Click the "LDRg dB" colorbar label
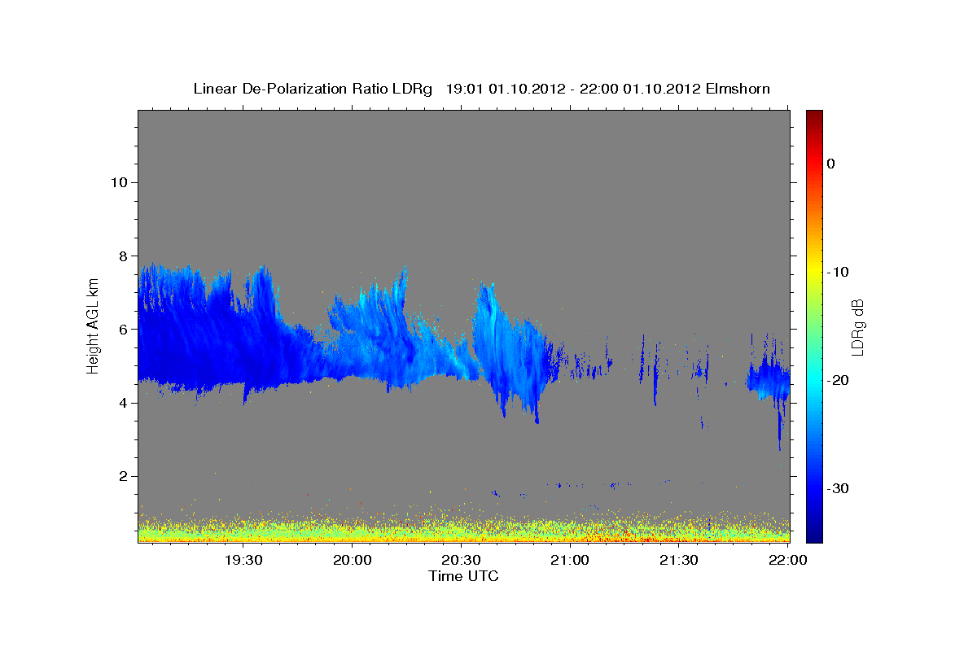This screenshot has height=651, width=977. pyautogui.click(x=857, y=327)
